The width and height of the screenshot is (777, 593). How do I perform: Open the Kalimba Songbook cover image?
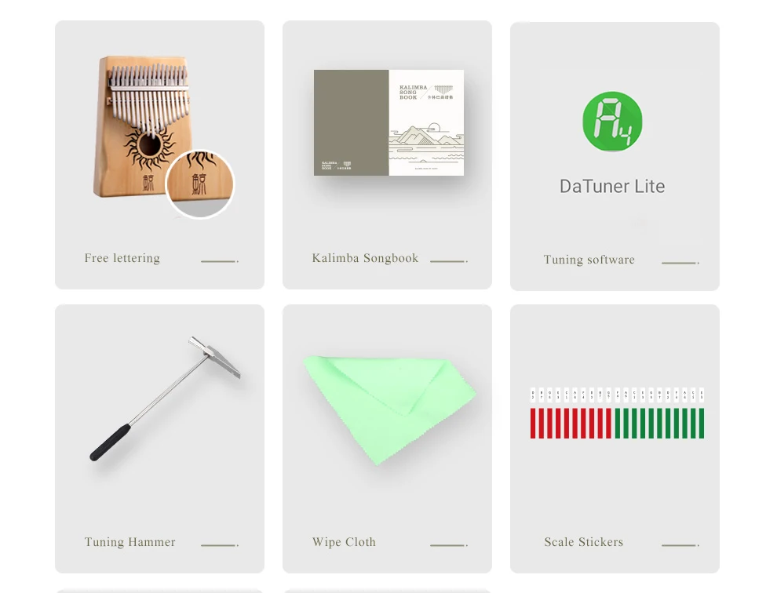click(389, 122)
